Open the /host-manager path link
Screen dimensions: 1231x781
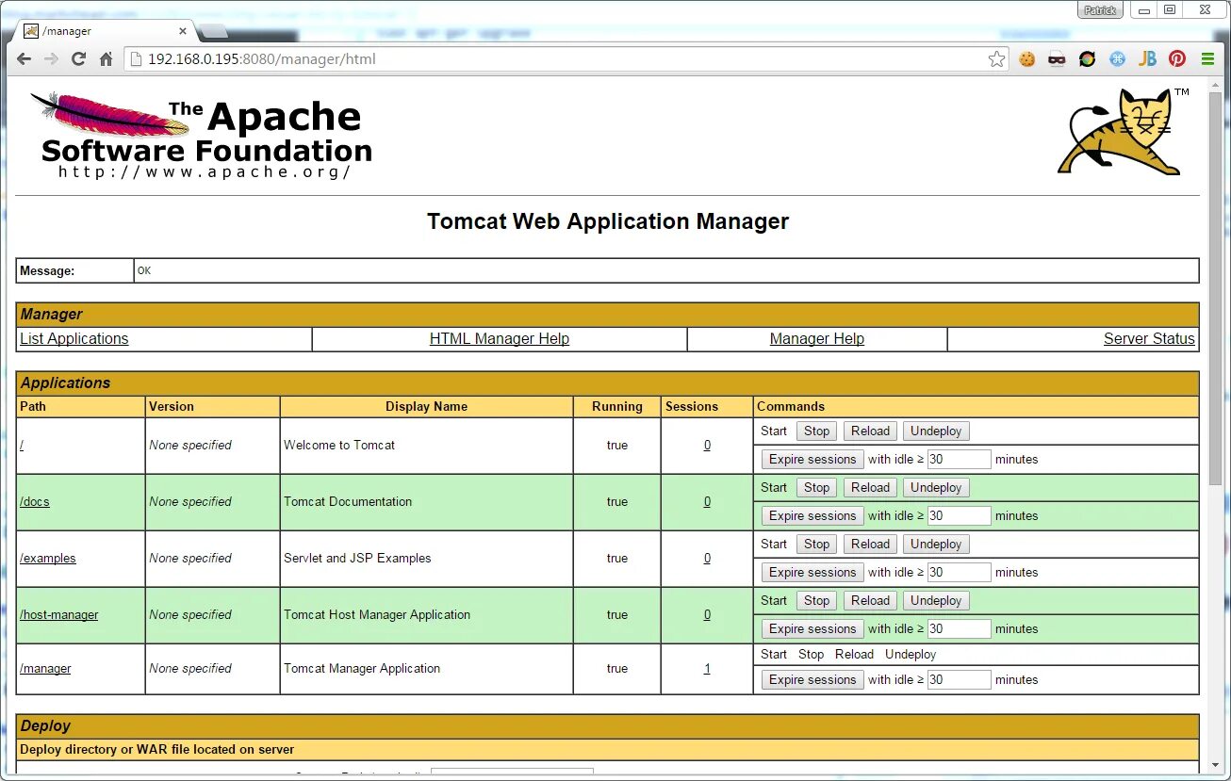[x=59, y=614]
